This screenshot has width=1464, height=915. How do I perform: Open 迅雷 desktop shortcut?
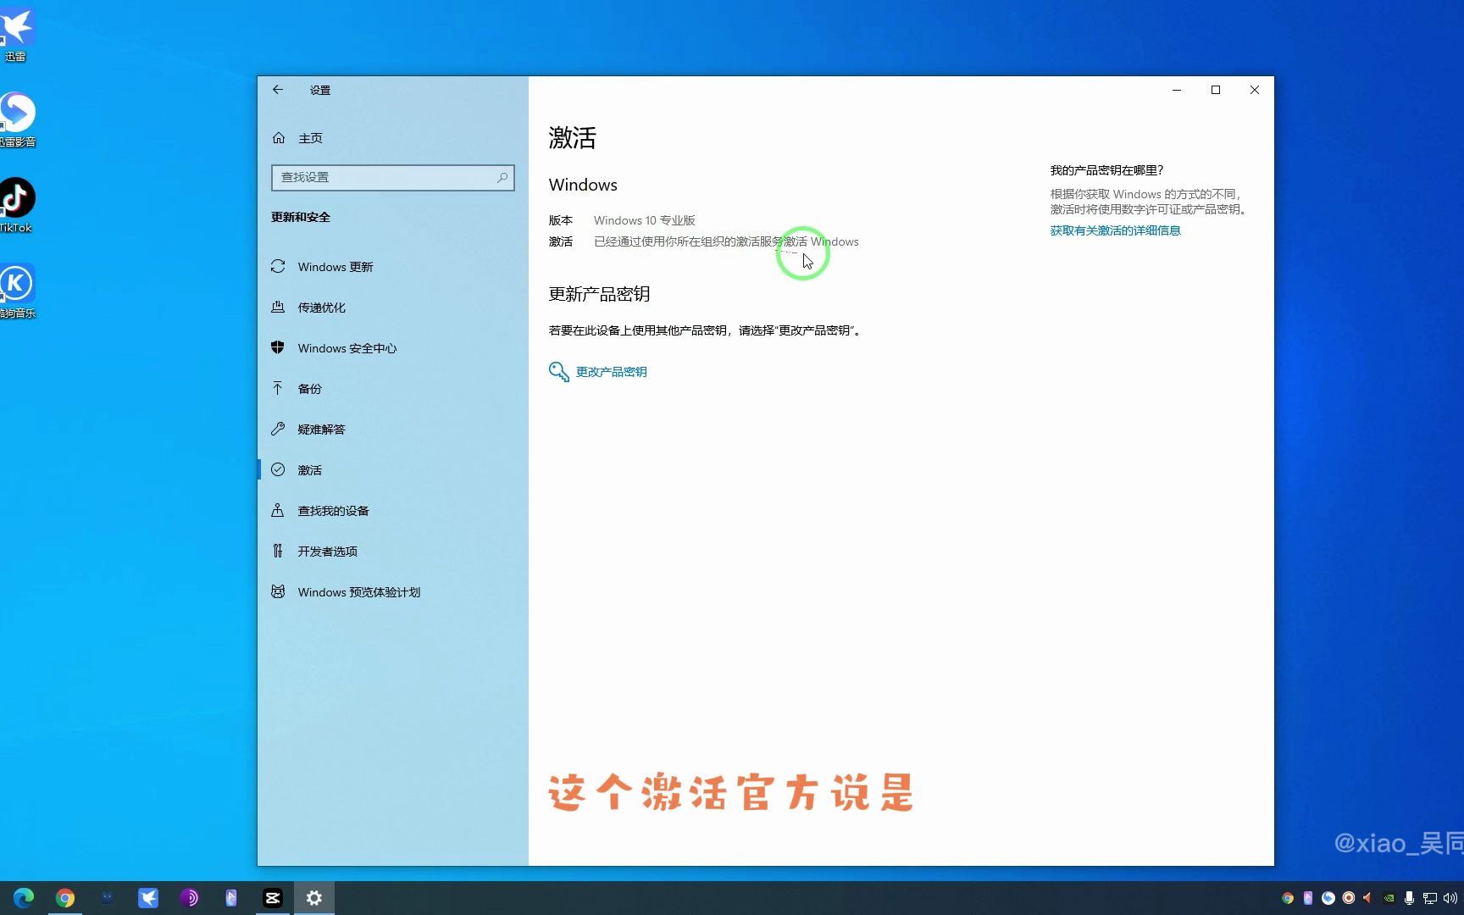16,34
